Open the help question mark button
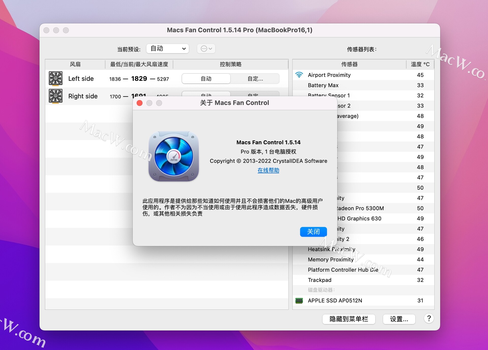The width and height of the screenshot is (488, 350). coord(429,318)
